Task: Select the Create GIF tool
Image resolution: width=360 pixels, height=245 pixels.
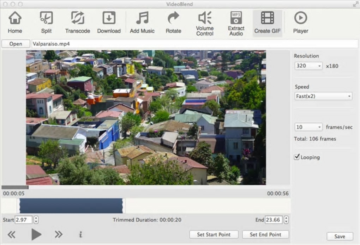Action: coord(268,23)
